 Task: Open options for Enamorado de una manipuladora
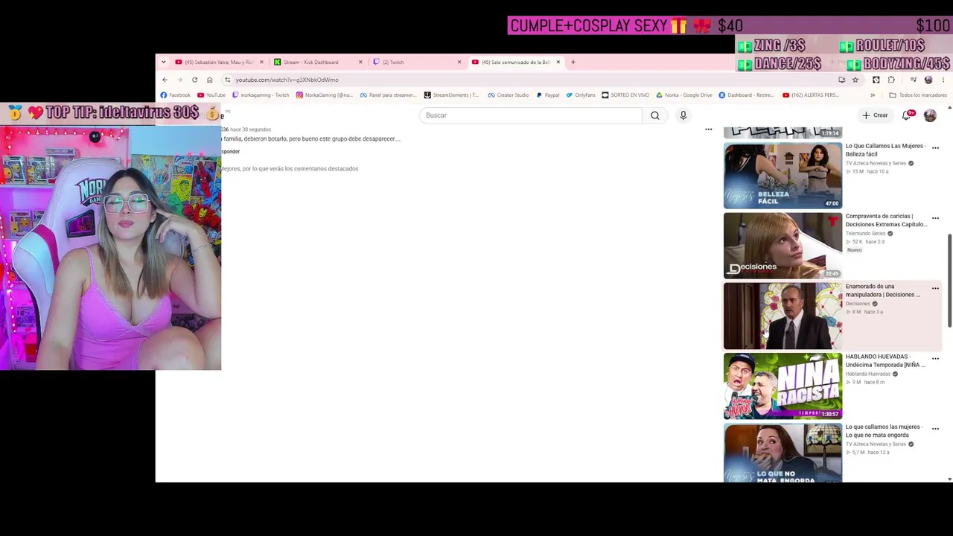935,288
